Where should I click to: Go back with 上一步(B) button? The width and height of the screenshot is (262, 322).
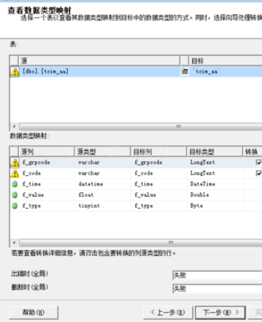tap(168, 312)
